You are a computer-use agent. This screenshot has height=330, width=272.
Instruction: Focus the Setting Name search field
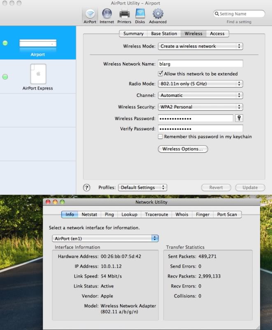(x=239, y=14)
